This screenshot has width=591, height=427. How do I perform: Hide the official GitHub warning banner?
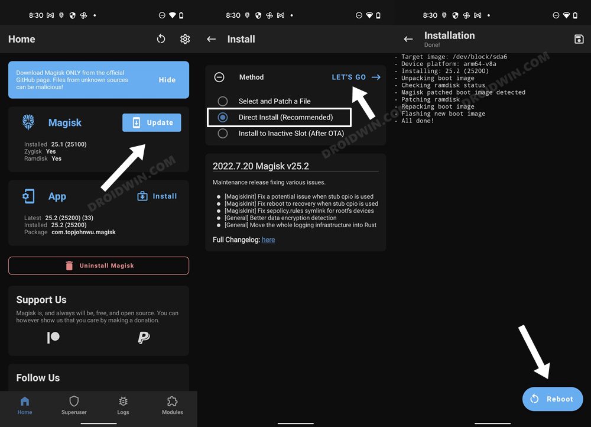pyautogui.click(x=167, y=80)
